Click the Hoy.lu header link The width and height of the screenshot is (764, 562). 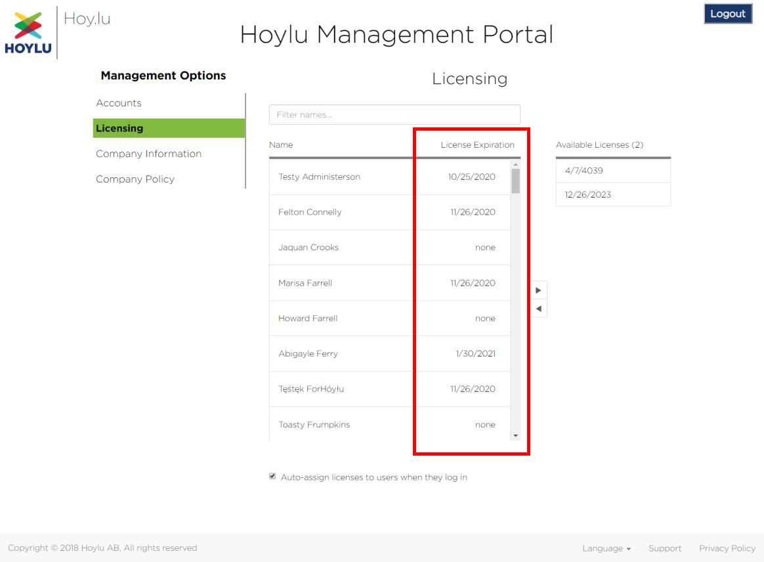point(87,18)
